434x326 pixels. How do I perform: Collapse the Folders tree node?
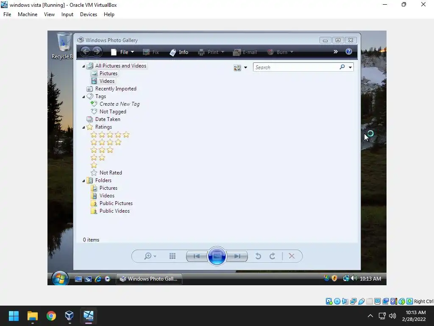(x=83, y=181)
